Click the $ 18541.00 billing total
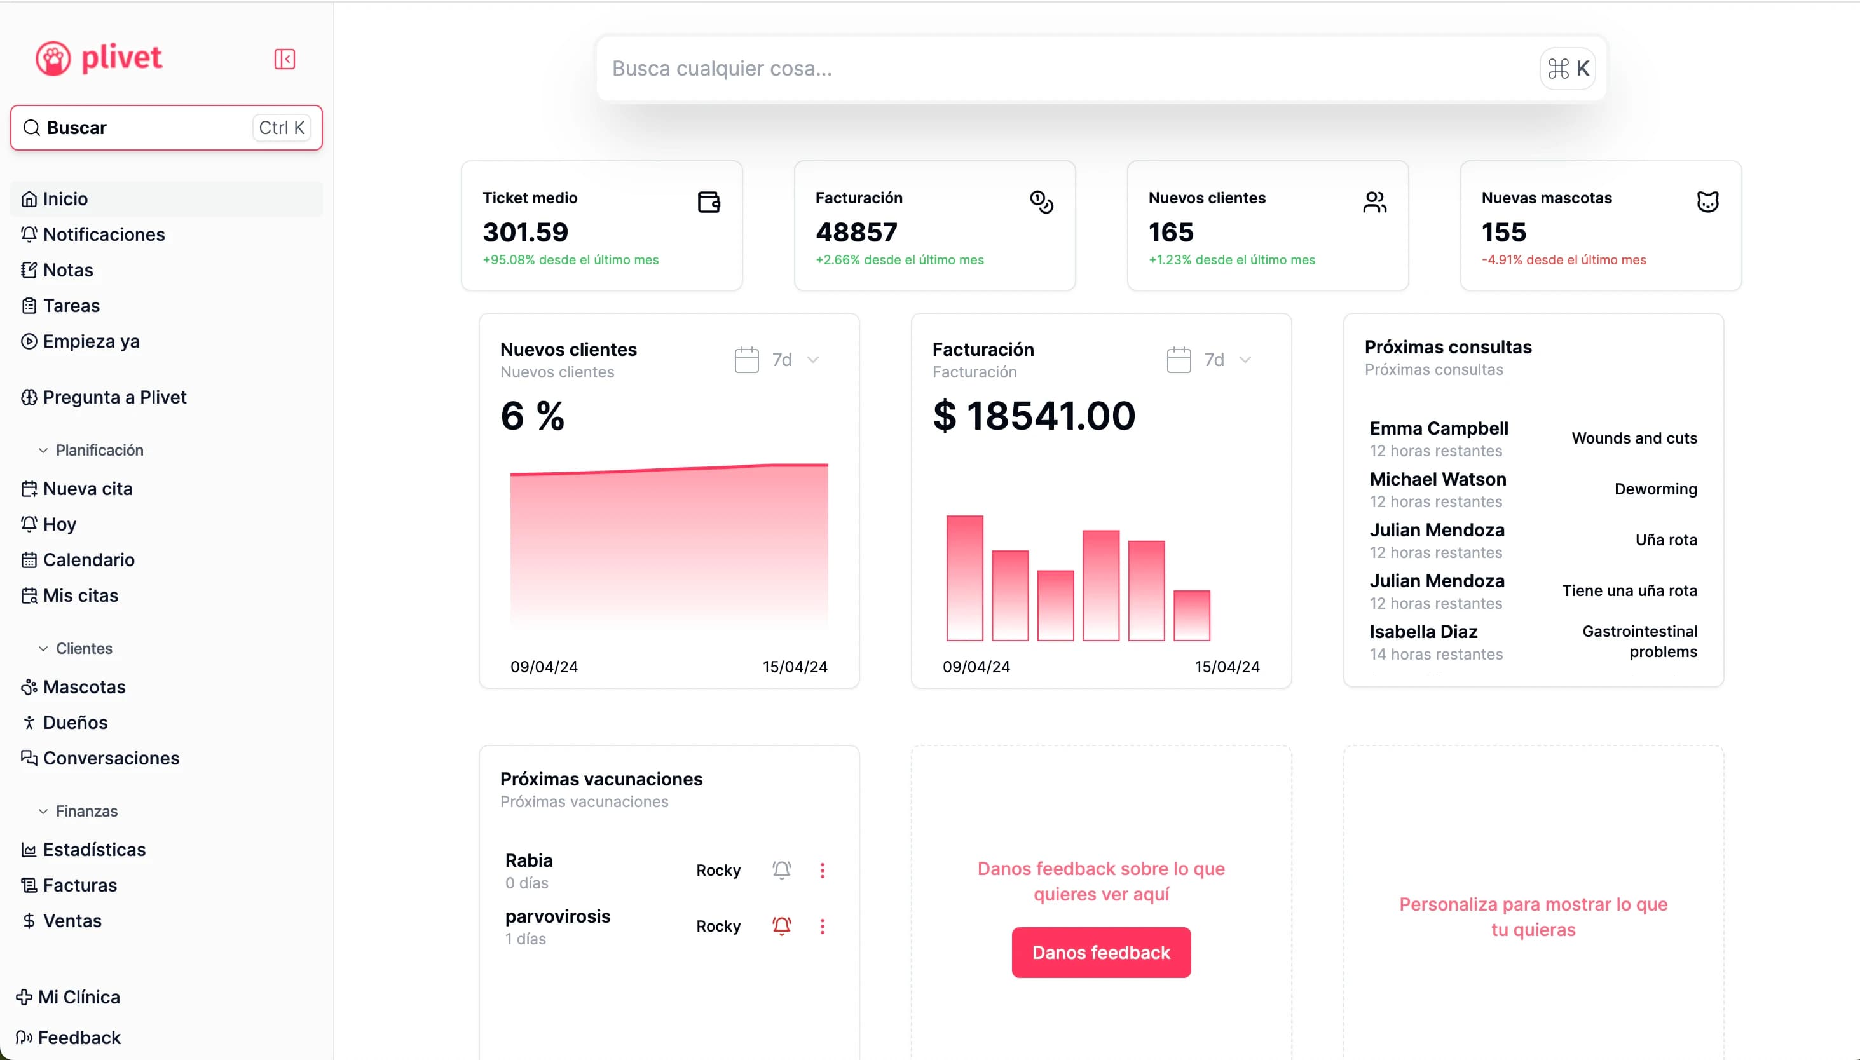 click(1034, 416)
